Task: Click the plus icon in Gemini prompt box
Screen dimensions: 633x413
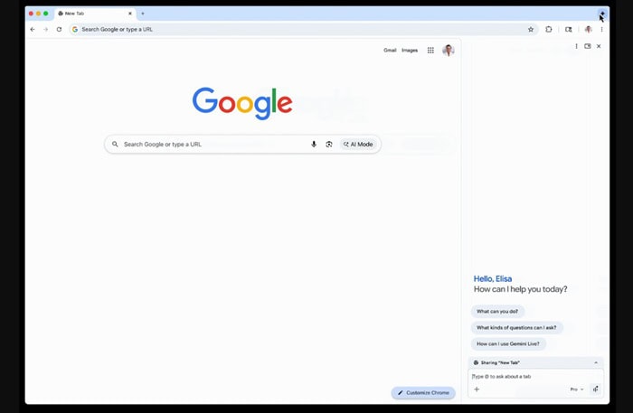Action: [477, 390]
